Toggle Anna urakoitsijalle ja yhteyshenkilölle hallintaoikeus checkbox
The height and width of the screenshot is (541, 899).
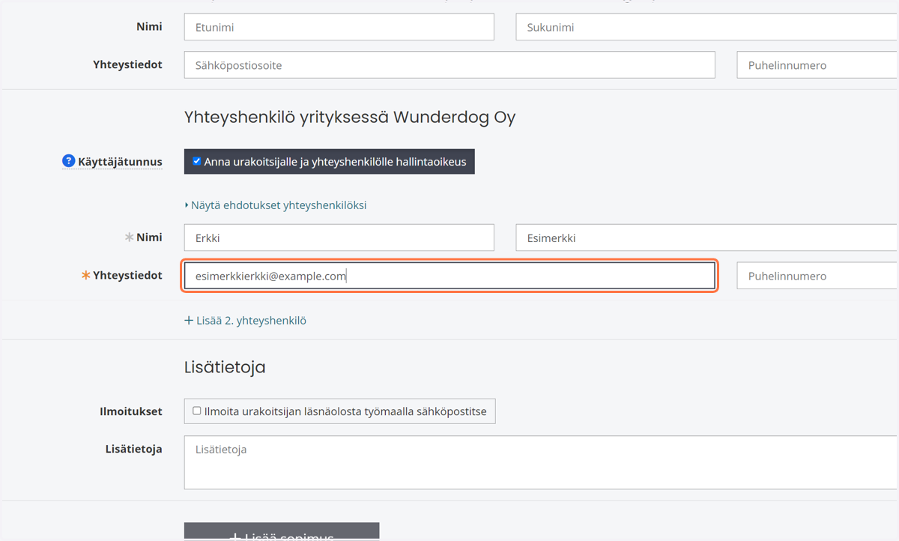pos(197,161)
